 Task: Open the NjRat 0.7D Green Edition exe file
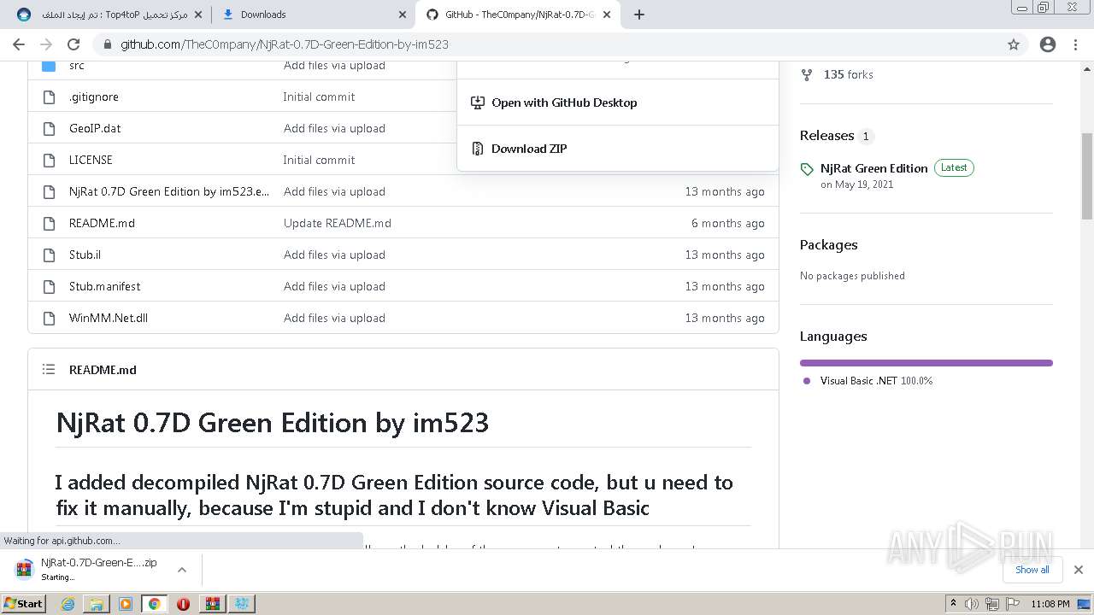coord(169,192)
